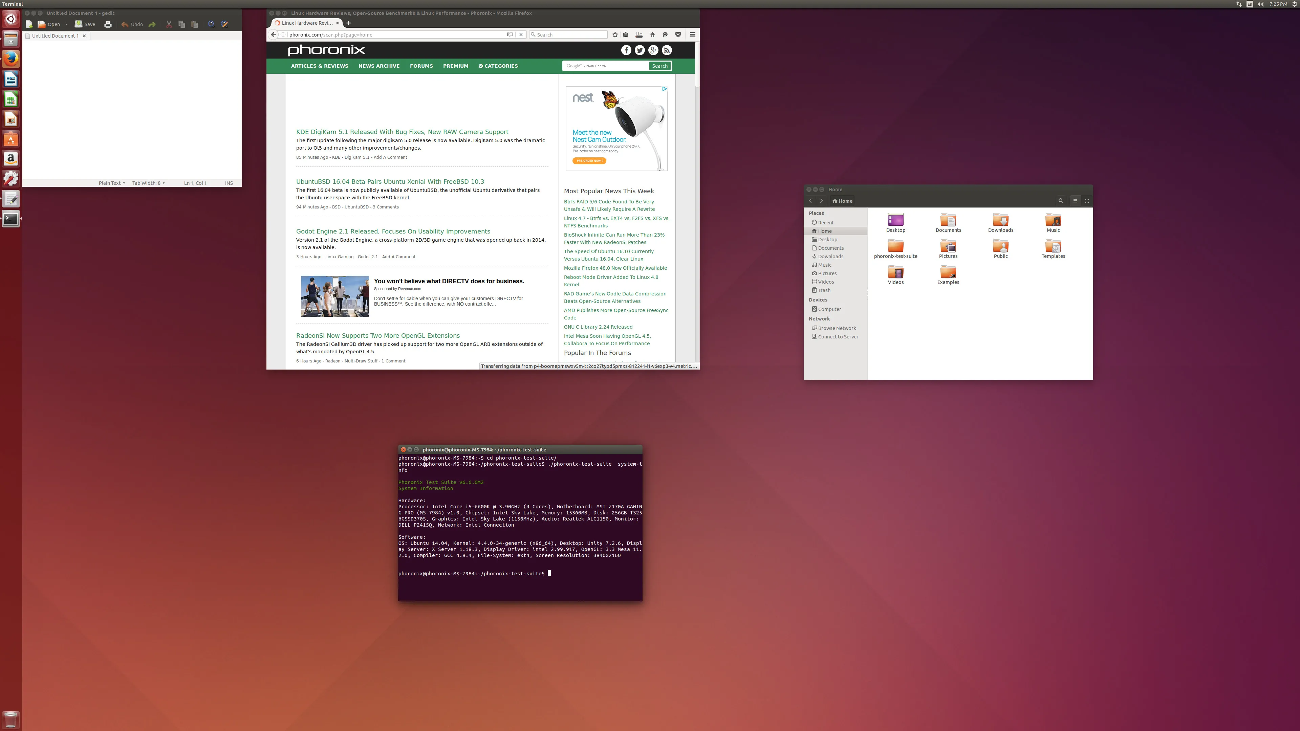This screenshot has width=1300, height=731.
Task: Open Phoronix RSS feed icon
Action: [667, 50]
